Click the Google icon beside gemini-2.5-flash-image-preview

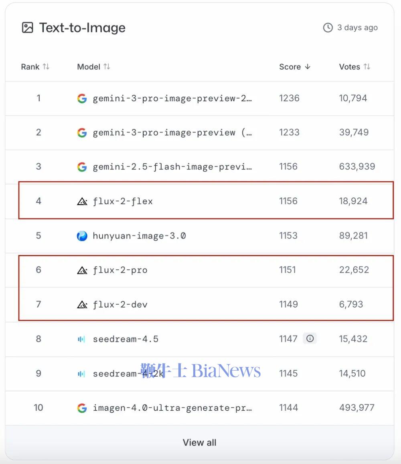(82, 167)
